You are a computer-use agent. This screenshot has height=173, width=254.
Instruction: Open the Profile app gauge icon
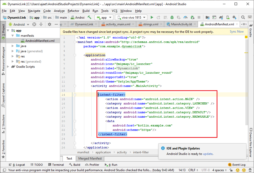click(x=186, y=17)
